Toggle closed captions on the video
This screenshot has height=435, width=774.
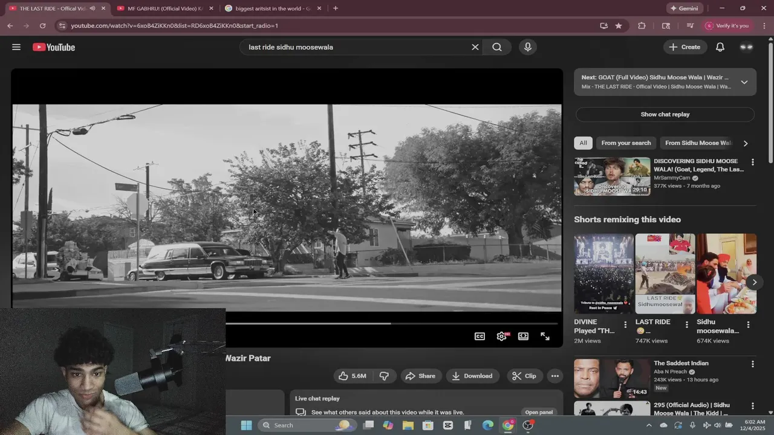coord(480,337)
